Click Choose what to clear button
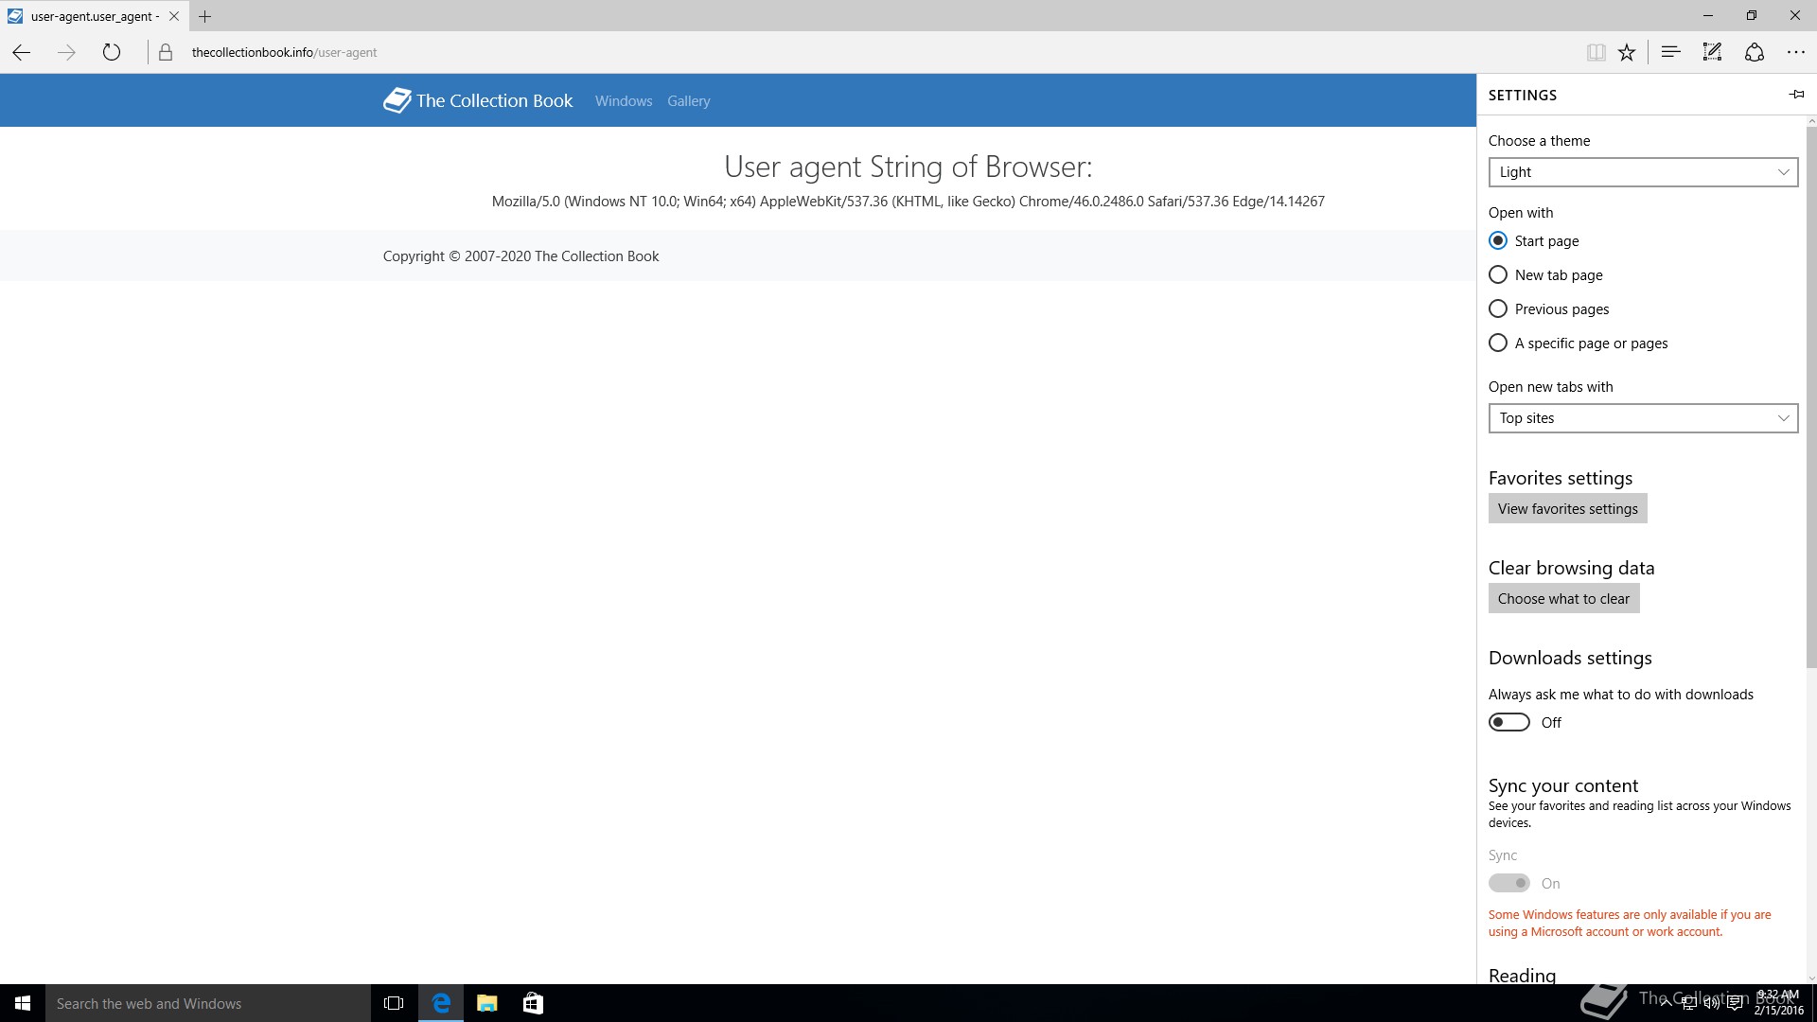This screenshot has width=1817, height=1022. coord(1563,599)
